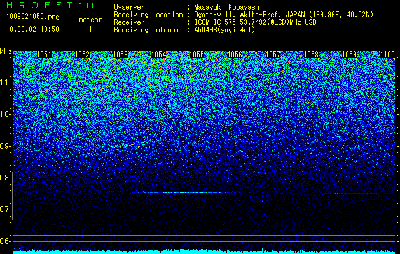Screen dimensions: 400x254
Task: Click the long meteor echo trace near 1055
Action: pos(189,193)
